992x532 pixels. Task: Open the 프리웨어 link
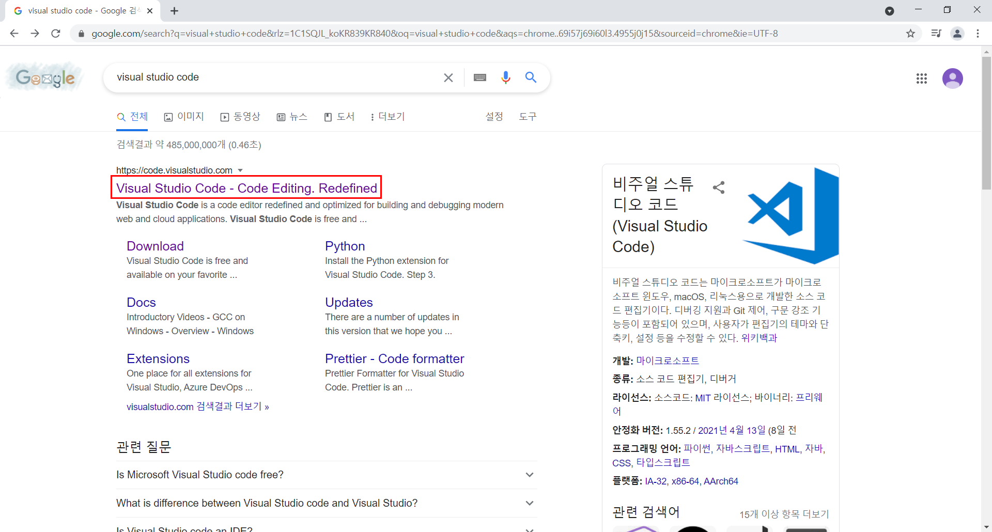pos(809,398)
